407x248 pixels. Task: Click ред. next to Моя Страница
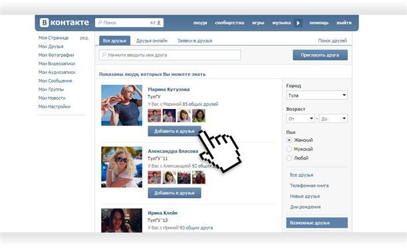pyautogui.click(x=84, y=38)
